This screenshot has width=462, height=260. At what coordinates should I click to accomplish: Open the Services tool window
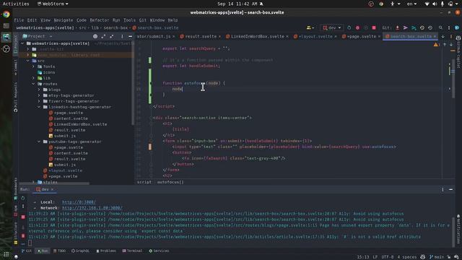(x=159, y=251)
